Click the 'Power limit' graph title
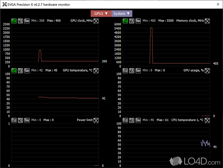Screen dimensions: 223x168 pyautogui.click(x=85, y=120)
